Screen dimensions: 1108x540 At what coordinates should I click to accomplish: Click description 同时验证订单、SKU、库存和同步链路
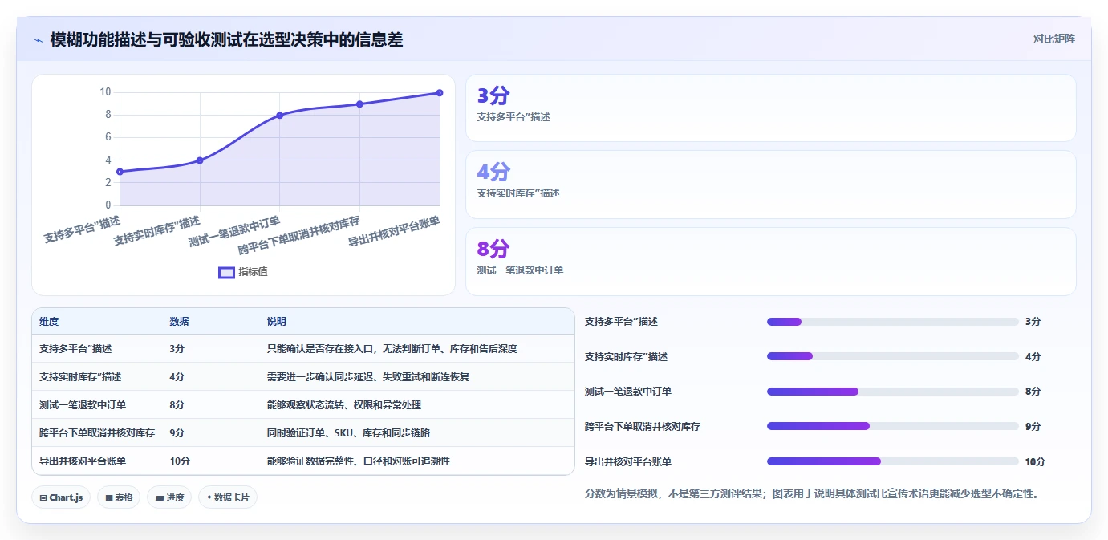(x=349, y=432)
